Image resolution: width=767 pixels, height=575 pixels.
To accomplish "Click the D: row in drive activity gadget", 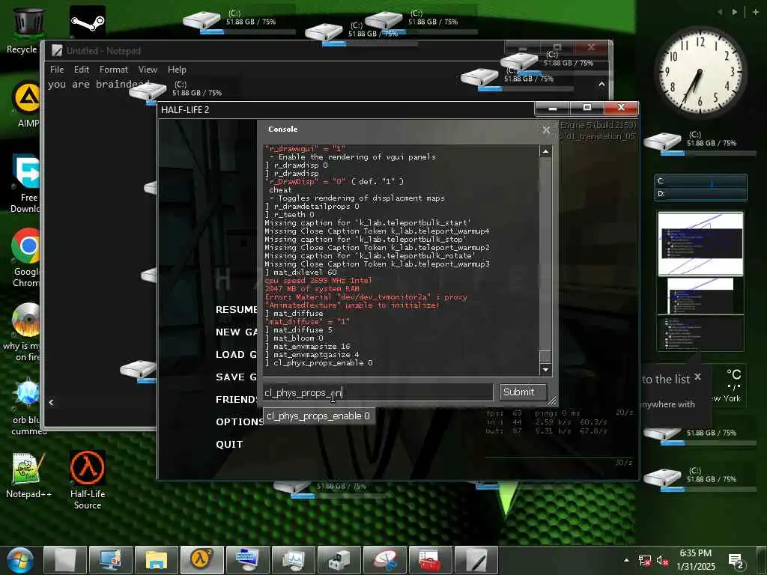I will (x=700, y=194).
